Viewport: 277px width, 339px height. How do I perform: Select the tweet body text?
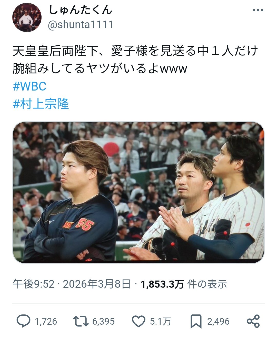[135, 59]
